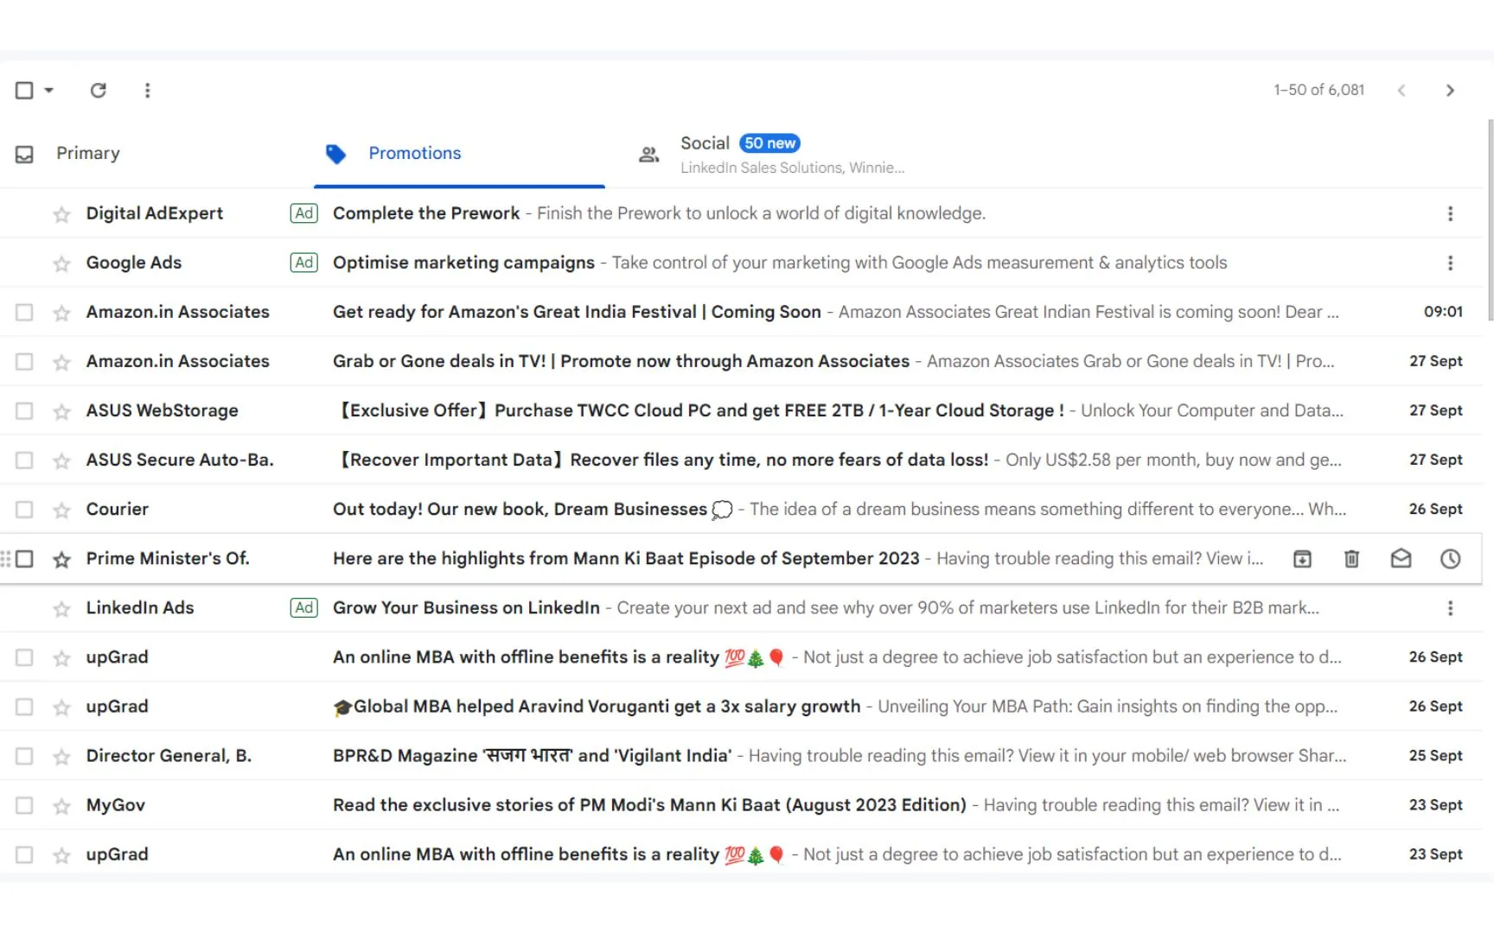1494x933 pixels.
Task: Mark the Mann Ki Baat email as read
Action: tap(1401, 559)
